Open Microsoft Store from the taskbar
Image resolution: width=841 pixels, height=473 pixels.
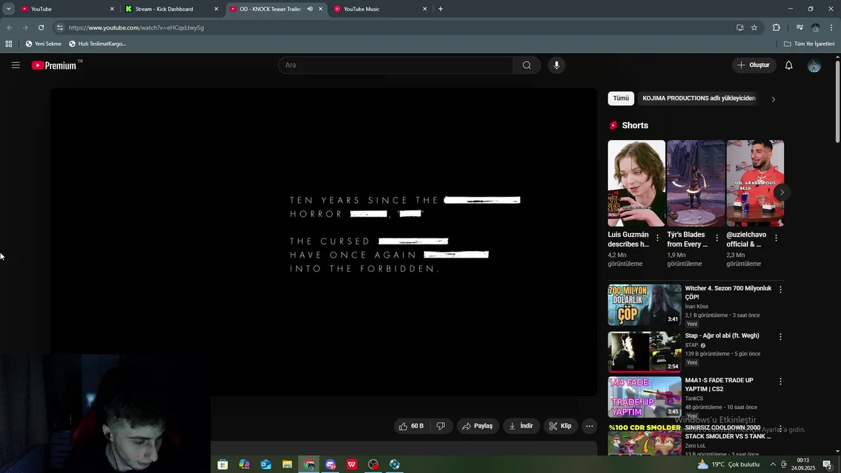coord(223,464)
